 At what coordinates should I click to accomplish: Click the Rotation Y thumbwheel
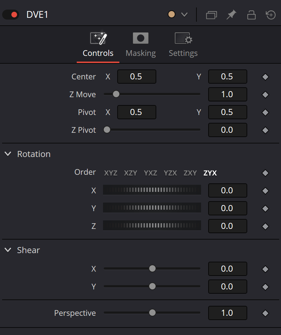pyautogui.click(x=152, y=208)
